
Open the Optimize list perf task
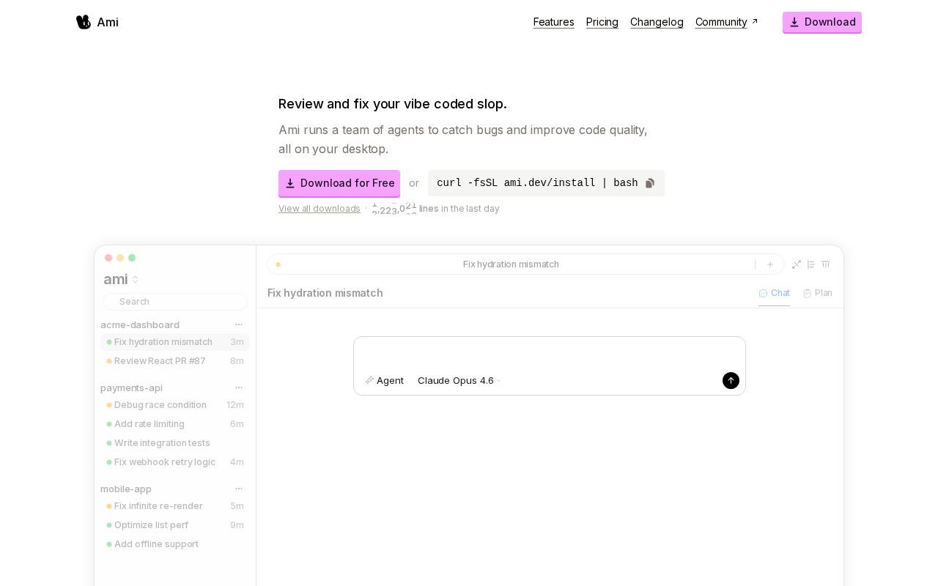pyautogui.click(x=175, y=525)
